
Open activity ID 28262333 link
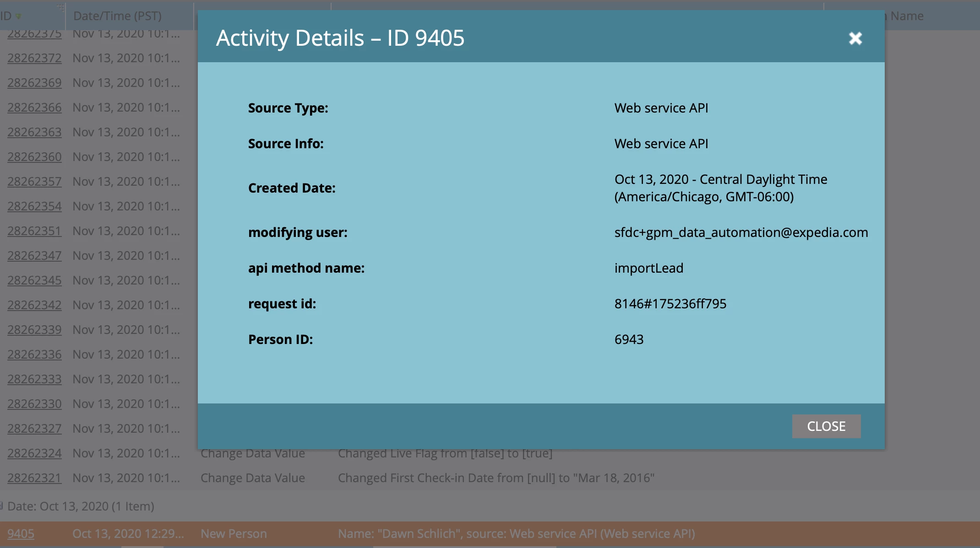coord(34,379)
